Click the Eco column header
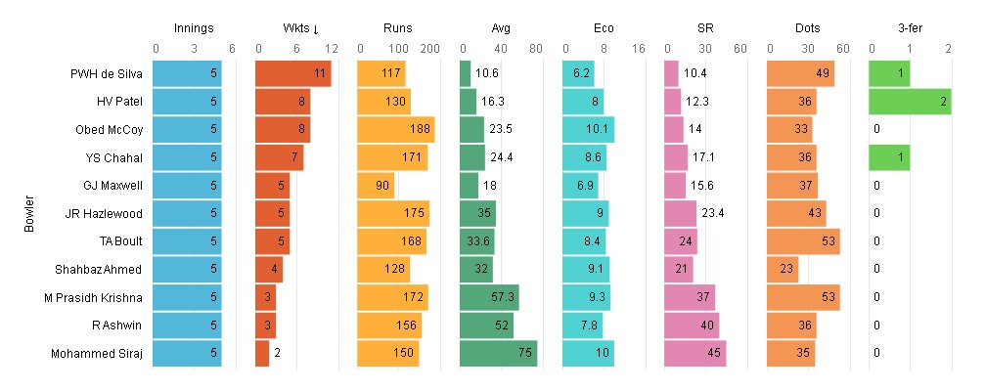 tap(604, 28)
